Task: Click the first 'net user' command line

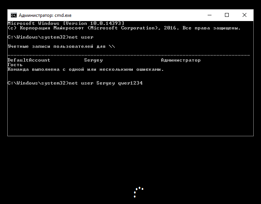Action: pos(50,37)
